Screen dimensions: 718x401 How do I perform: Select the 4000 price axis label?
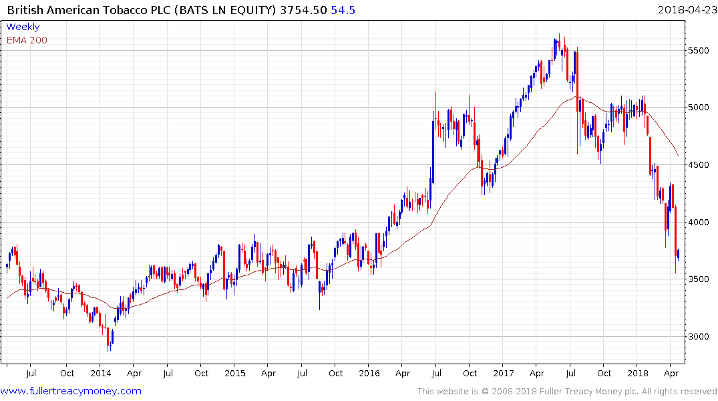tap(699, 223)
